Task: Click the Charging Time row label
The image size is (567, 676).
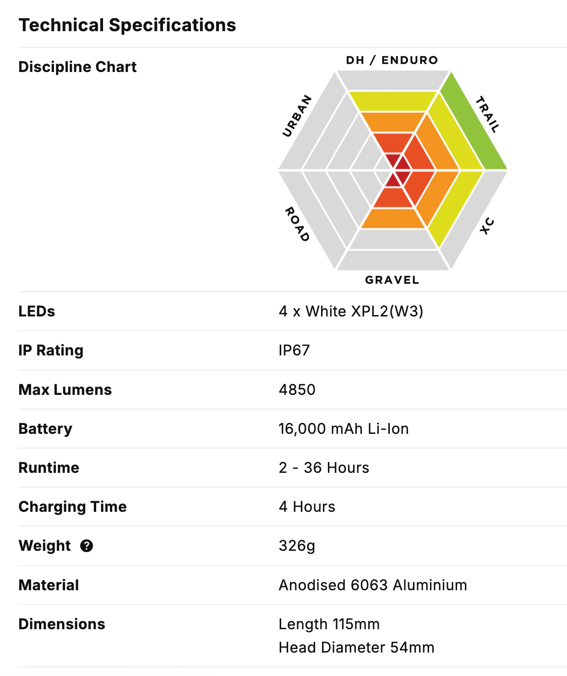Action: tap(72, 507)
